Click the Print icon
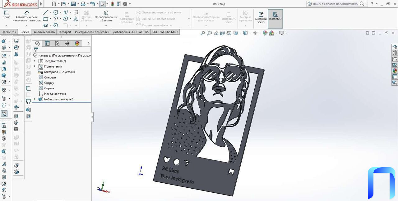This screenshot has width=398, height=201. click(x=83, y=4)
